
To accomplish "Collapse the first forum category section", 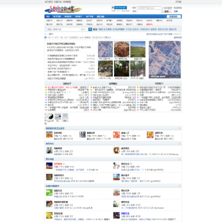I will [179, 128].
